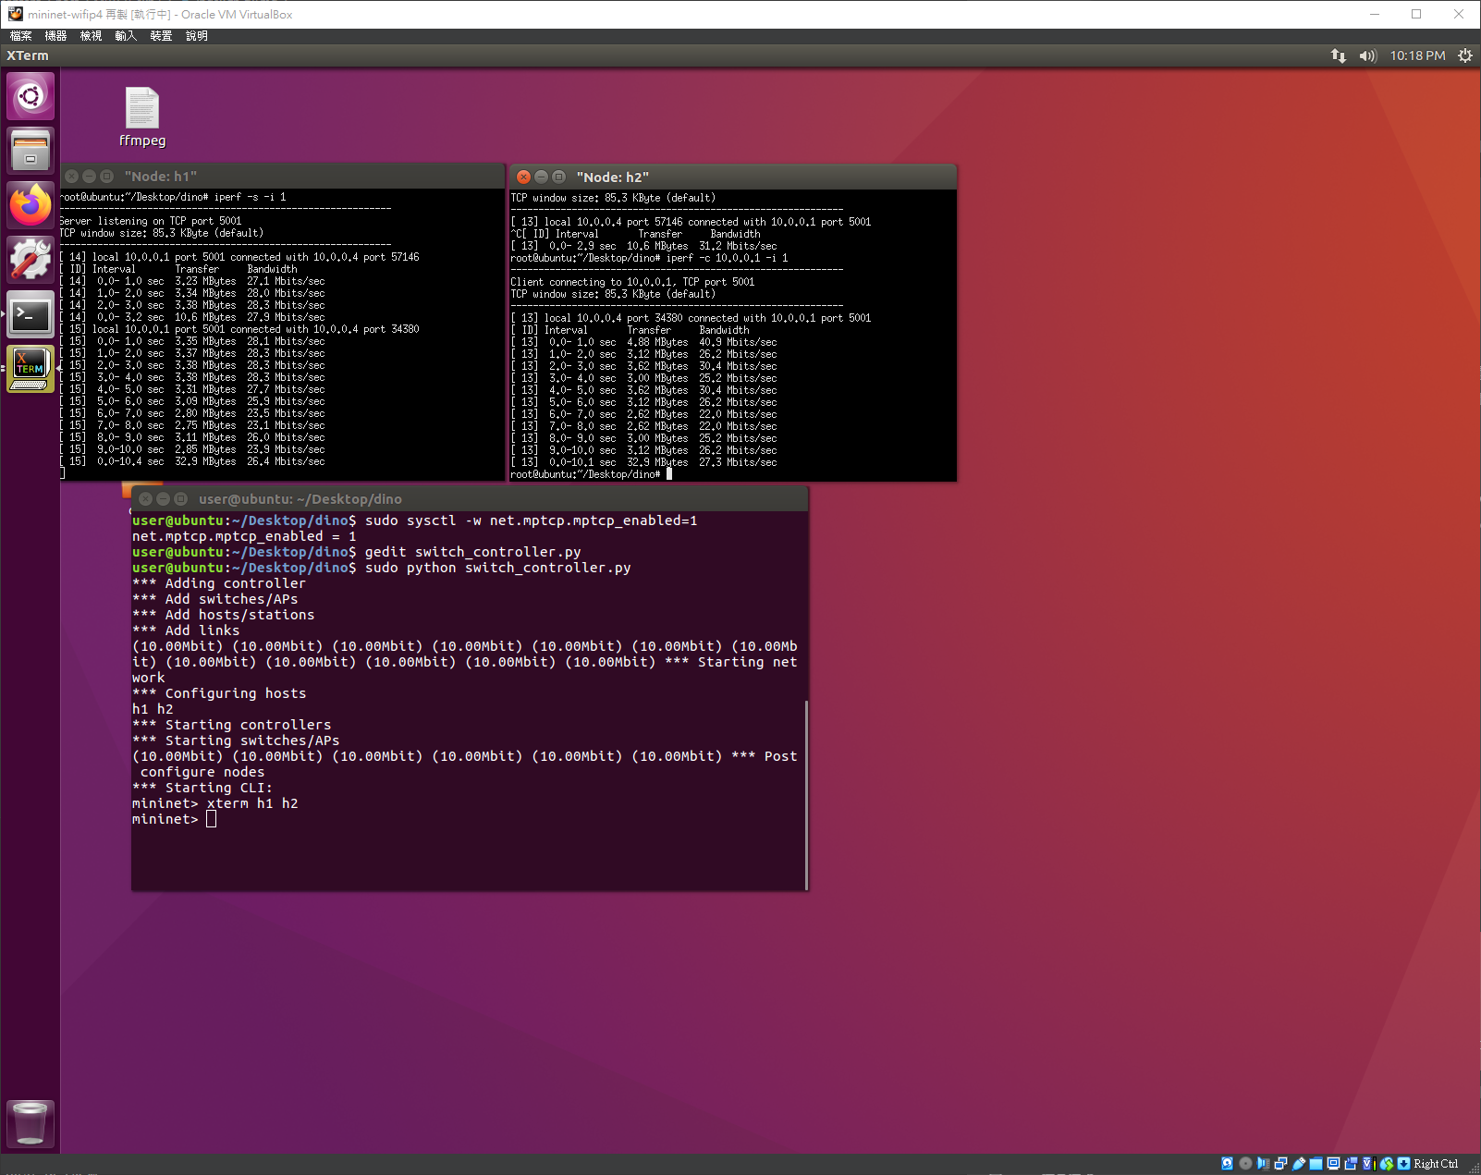The height and width of the screenshot is (1175, 1481).
Task: Click the VirtualBox optical drive status icon
Action: [x=1245, y=1164]
